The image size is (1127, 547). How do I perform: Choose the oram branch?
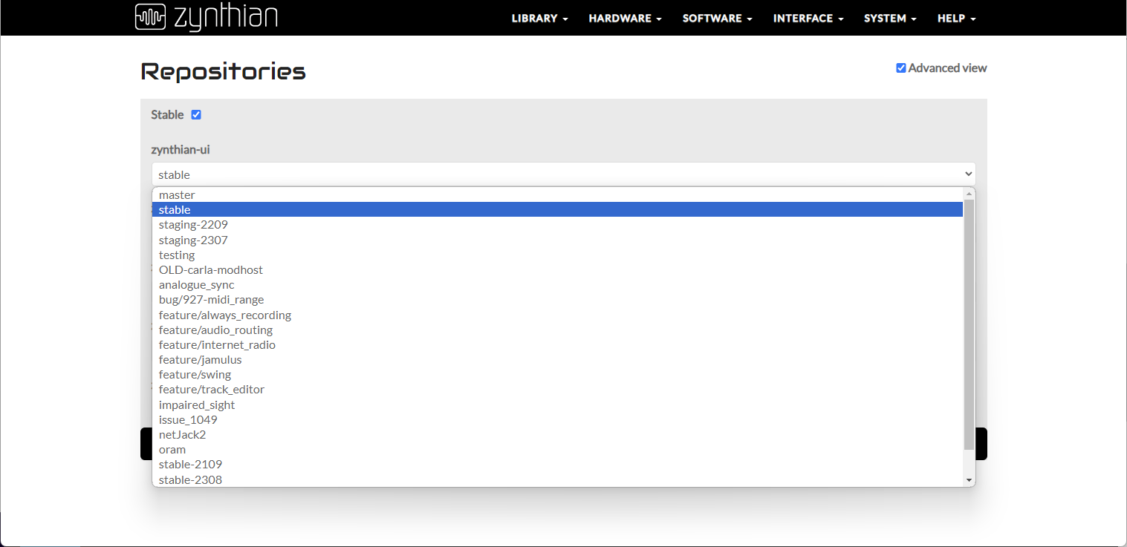557,450
